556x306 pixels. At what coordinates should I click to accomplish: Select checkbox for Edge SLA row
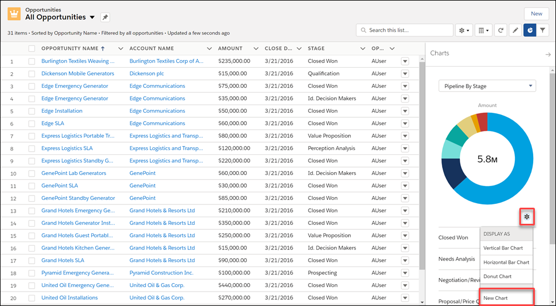32,124
